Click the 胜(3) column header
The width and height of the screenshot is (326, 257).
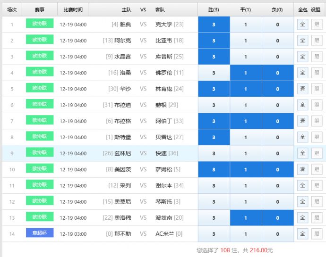tap(214, 9)
